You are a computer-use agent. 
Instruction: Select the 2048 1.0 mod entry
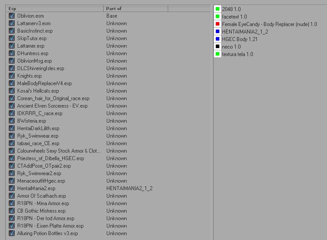coord(231,9)
